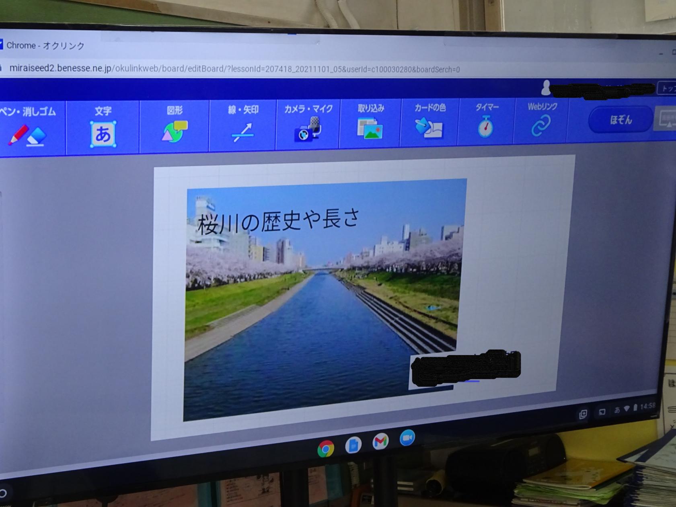Select the ペン・消しゴム pen and eraser tool

tap(28, 126)
